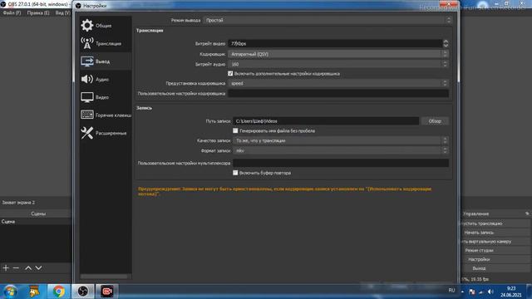This screenshot has width=532, height=299.
Task: Click the custom muxer settings field
Action: [x=341, y=163]
